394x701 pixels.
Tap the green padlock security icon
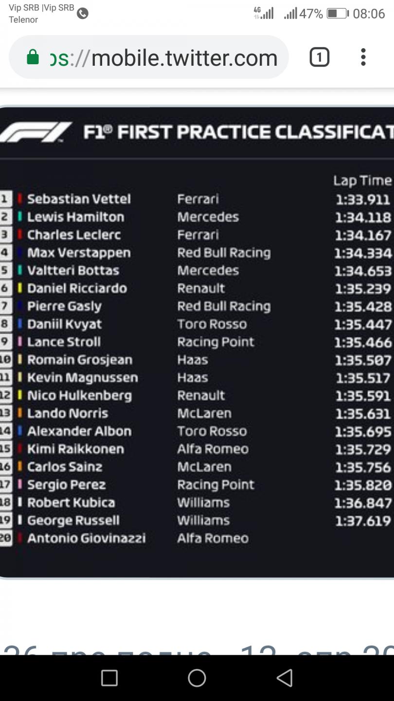33,57
